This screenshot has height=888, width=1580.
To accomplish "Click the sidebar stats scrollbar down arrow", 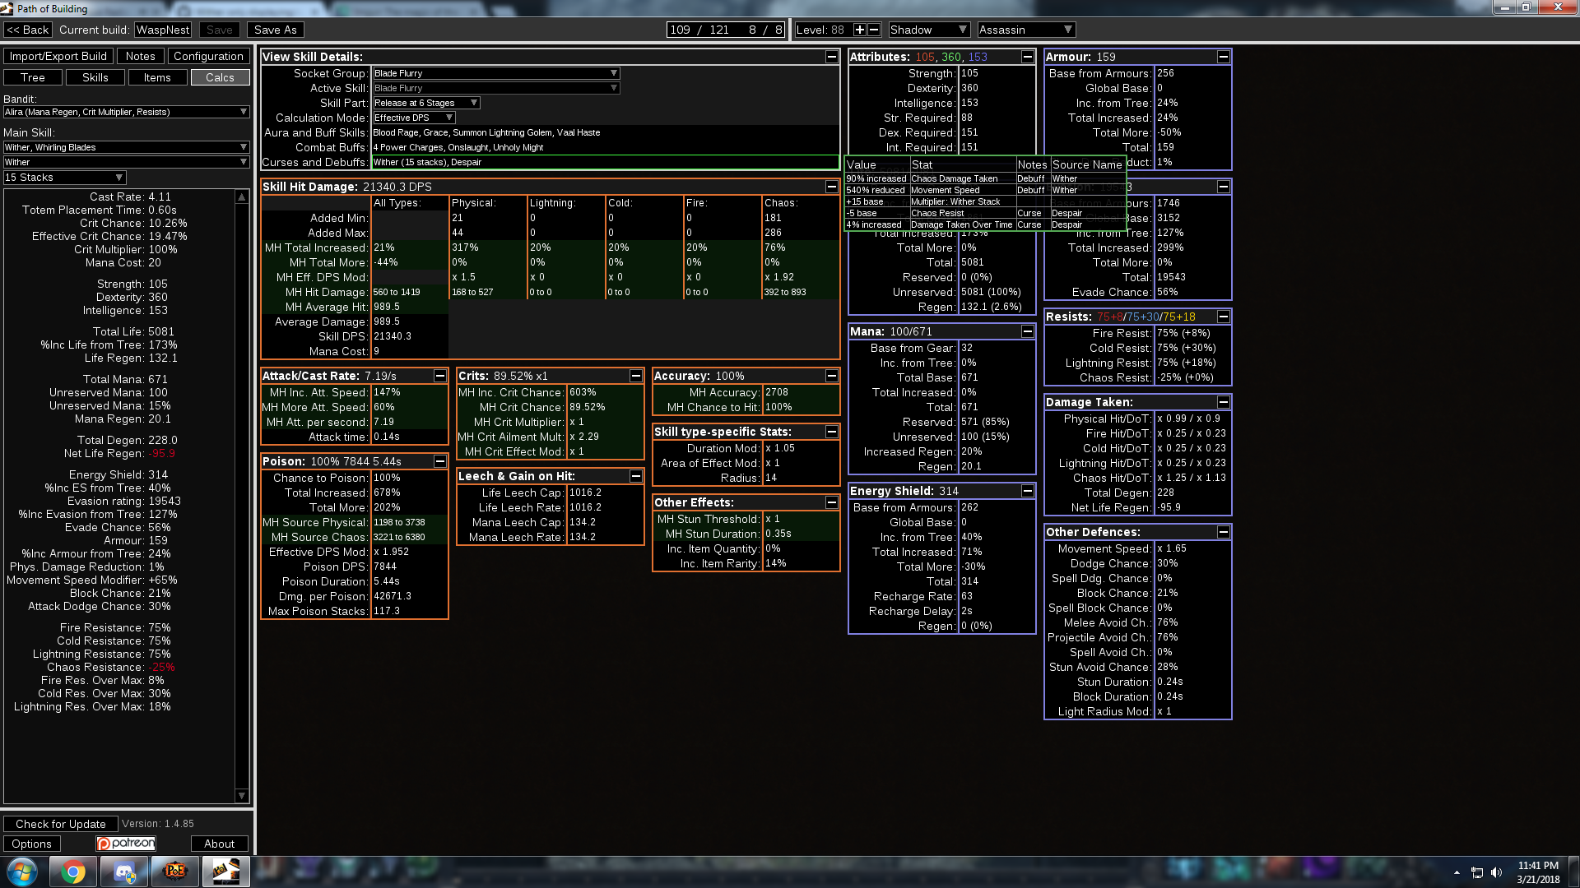I will coord(241,795).
